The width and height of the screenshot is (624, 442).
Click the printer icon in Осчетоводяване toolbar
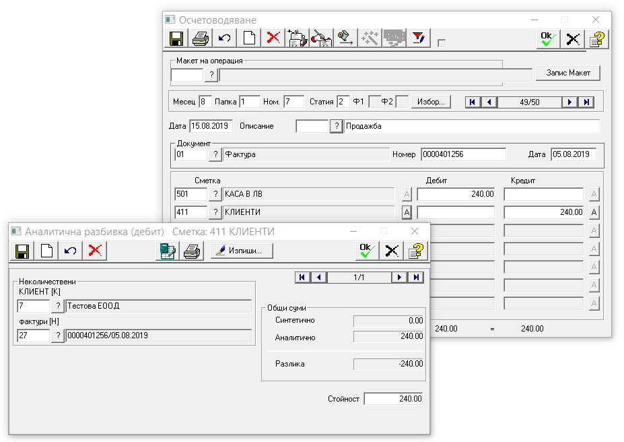tap(201, 38)
